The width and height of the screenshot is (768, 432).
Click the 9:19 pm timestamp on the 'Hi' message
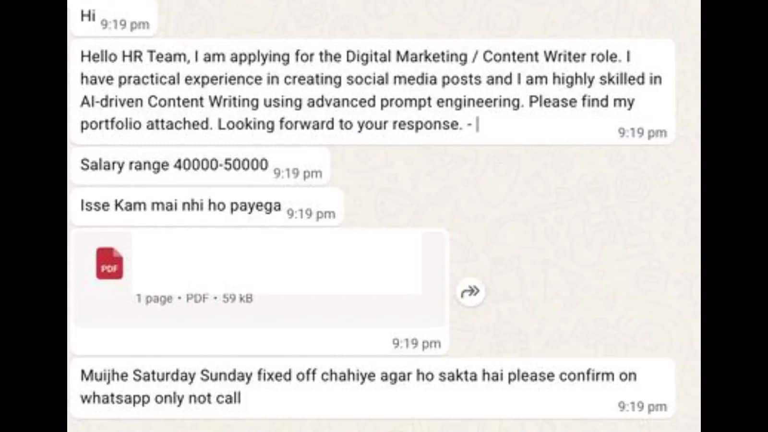pos(125,24)
